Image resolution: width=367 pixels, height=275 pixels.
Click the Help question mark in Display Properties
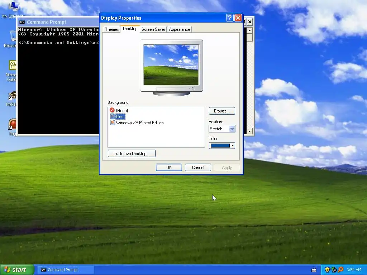(230, 18)
